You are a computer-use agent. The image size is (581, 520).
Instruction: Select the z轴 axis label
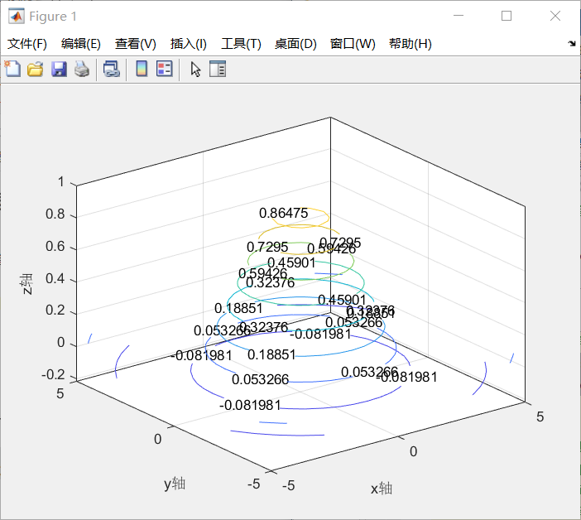point(26,284)
